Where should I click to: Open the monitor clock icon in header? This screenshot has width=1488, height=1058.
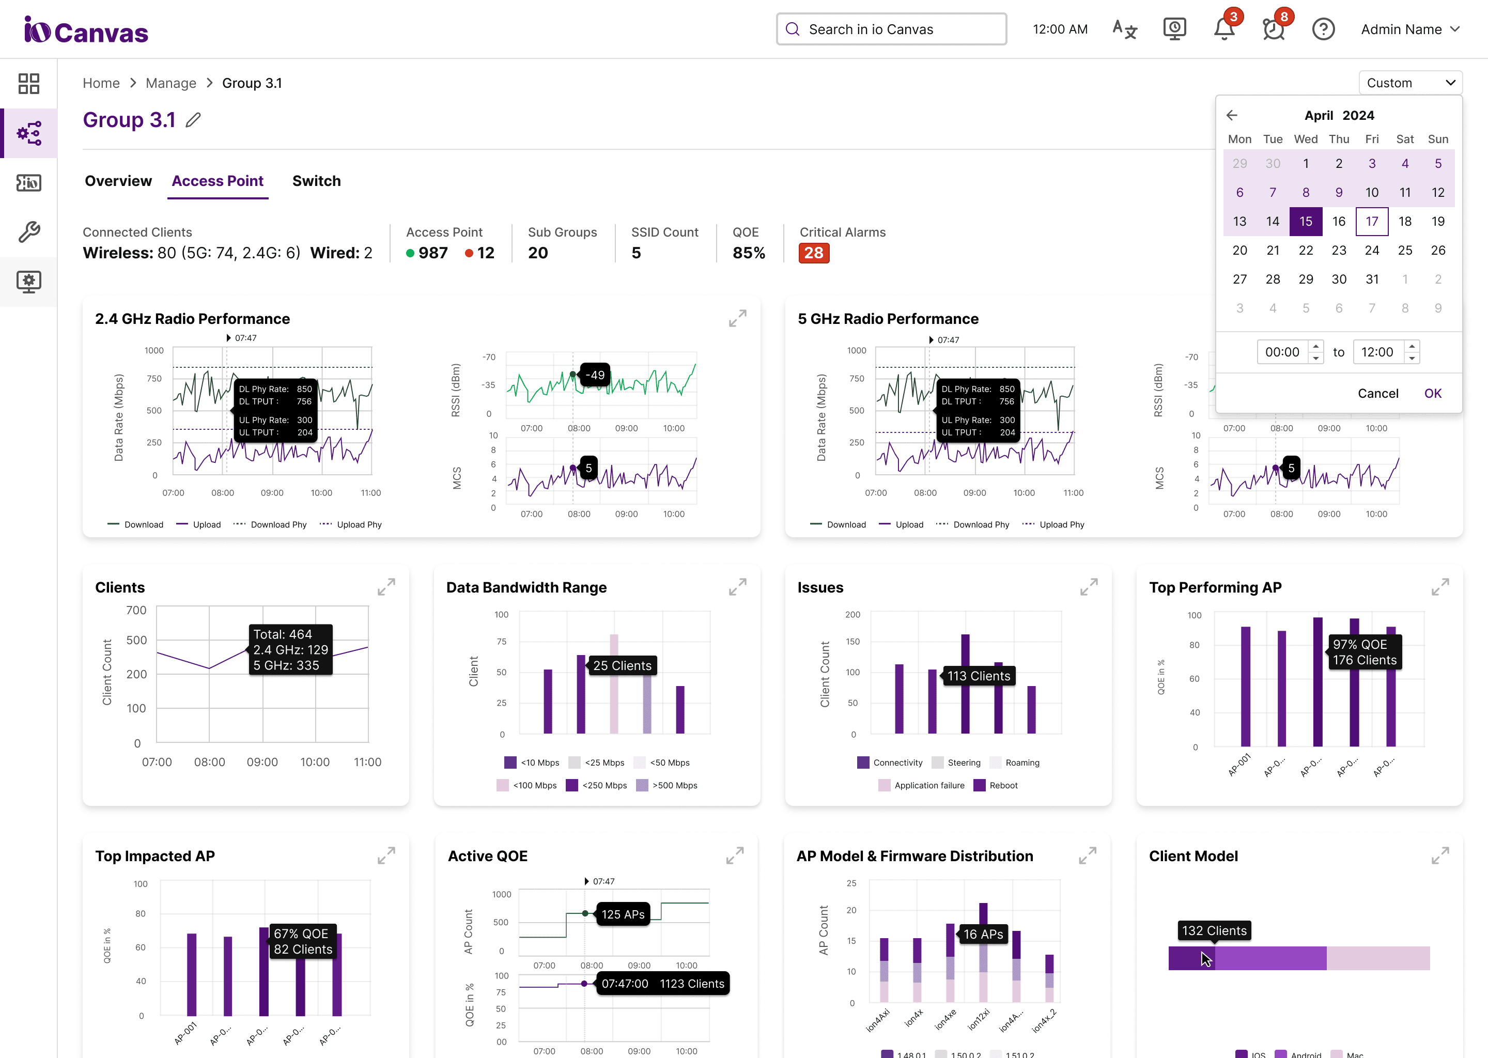pyautogui.click(x=1174, y=29)
